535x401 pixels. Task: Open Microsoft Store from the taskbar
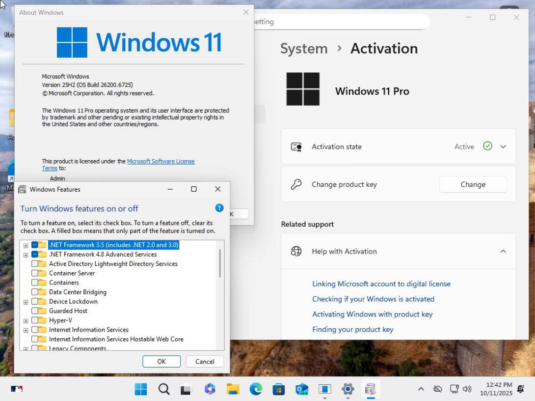click(x=279, y=389)
